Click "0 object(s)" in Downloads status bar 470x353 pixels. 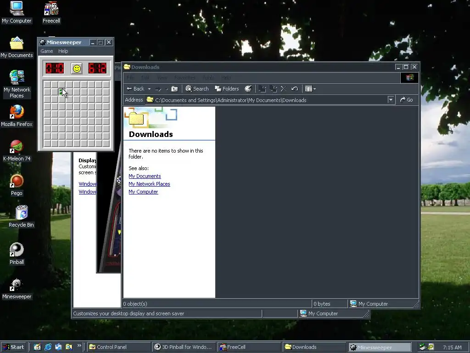coord(135,304)
